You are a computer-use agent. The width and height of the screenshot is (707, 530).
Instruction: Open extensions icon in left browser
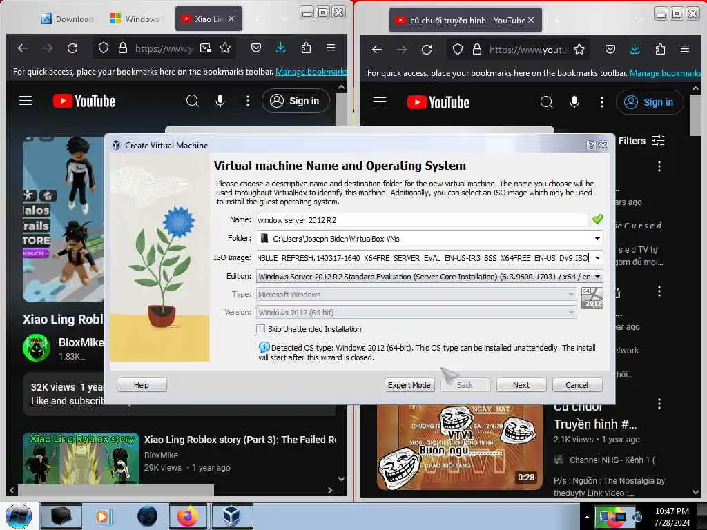pos(306,48)
